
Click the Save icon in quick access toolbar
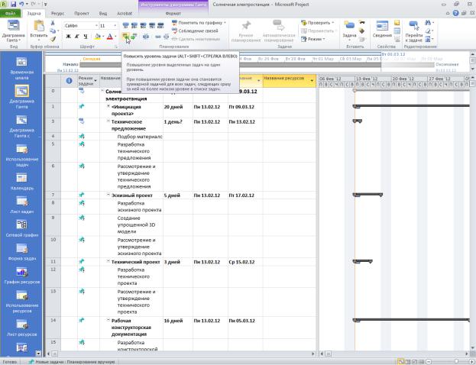13,5
